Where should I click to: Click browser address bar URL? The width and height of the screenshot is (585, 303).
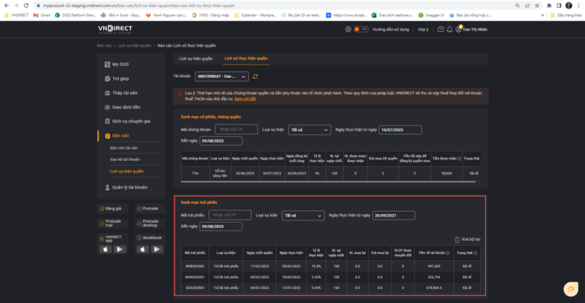(x=138, y=5)
